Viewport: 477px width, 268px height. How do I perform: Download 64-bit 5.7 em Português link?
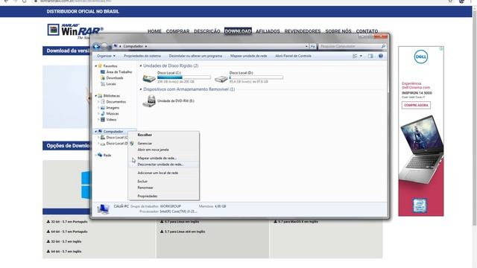(x=67, y=232)
